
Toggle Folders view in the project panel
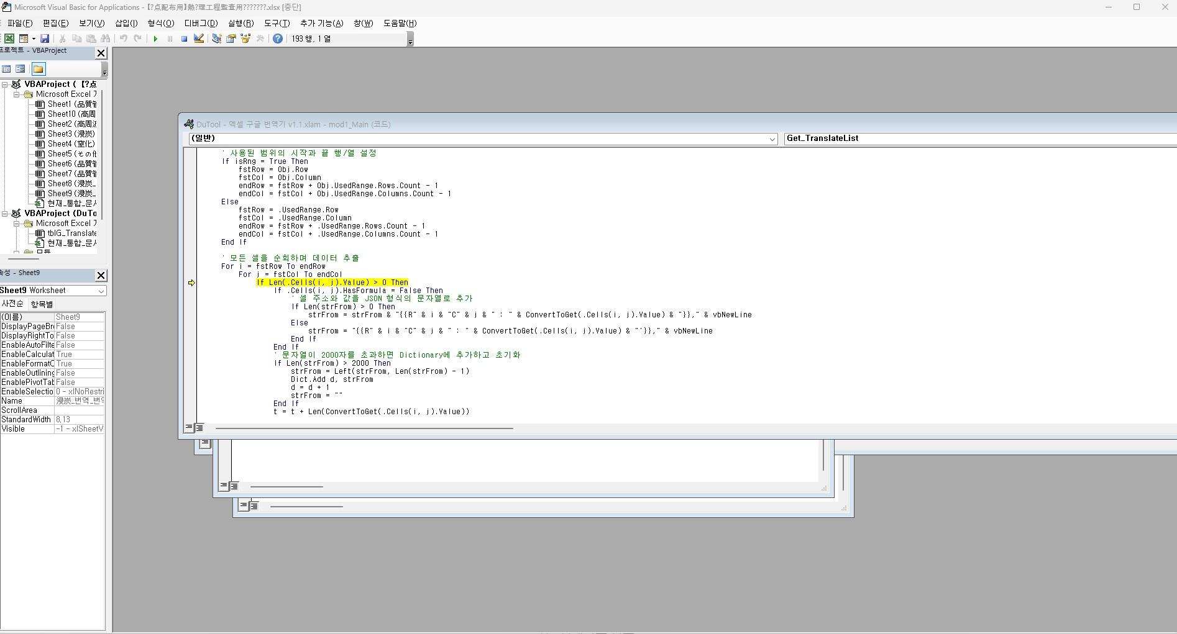[39, 69]
